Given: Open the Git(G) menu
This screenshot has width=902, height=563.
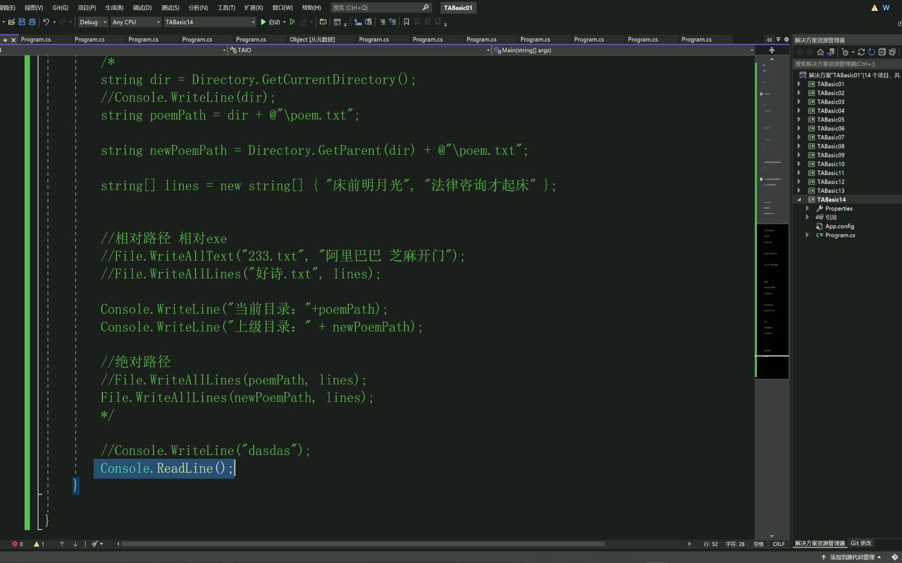Looking at the screenshot, I should [60, 7].
